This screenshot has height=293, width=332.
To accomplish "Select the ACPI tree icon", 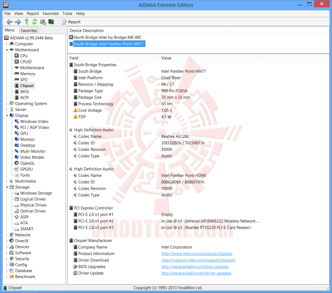I will pyautogui.click(x=17, y=97).
